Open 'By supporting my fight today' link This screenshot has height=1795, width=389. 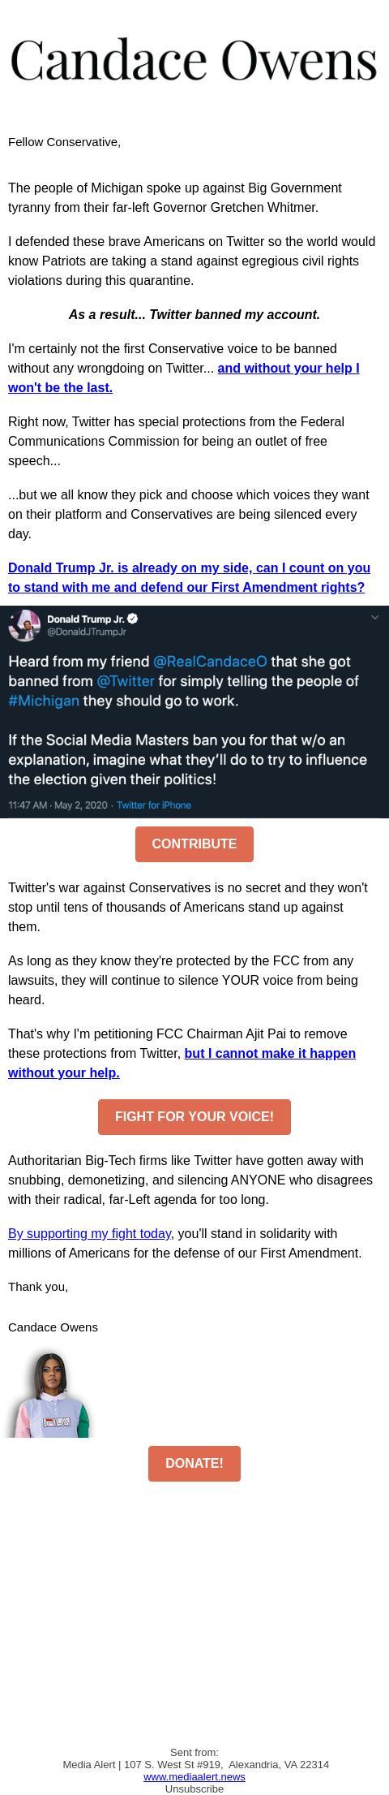[x=89, y=1233]
